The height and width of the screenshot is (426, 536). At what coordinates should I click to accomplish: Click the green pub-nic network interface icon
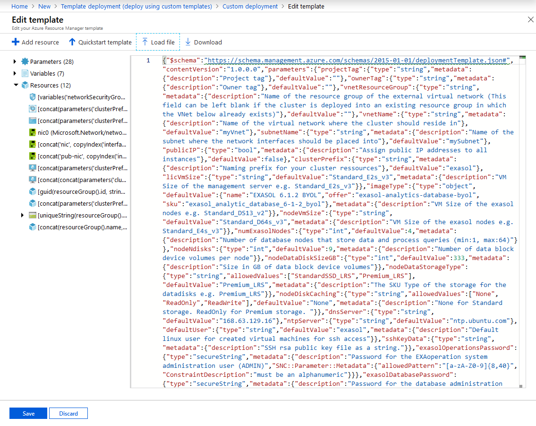click(33, 156)
